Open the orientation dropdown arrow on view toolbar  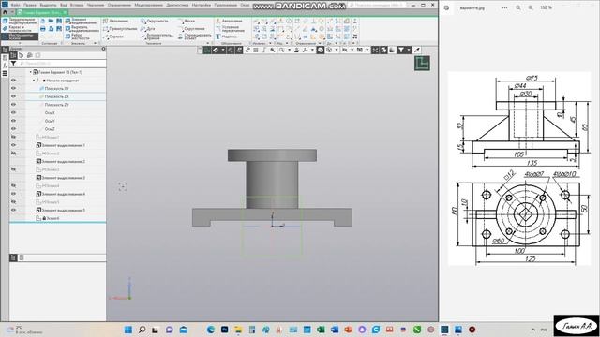[312, 50]
